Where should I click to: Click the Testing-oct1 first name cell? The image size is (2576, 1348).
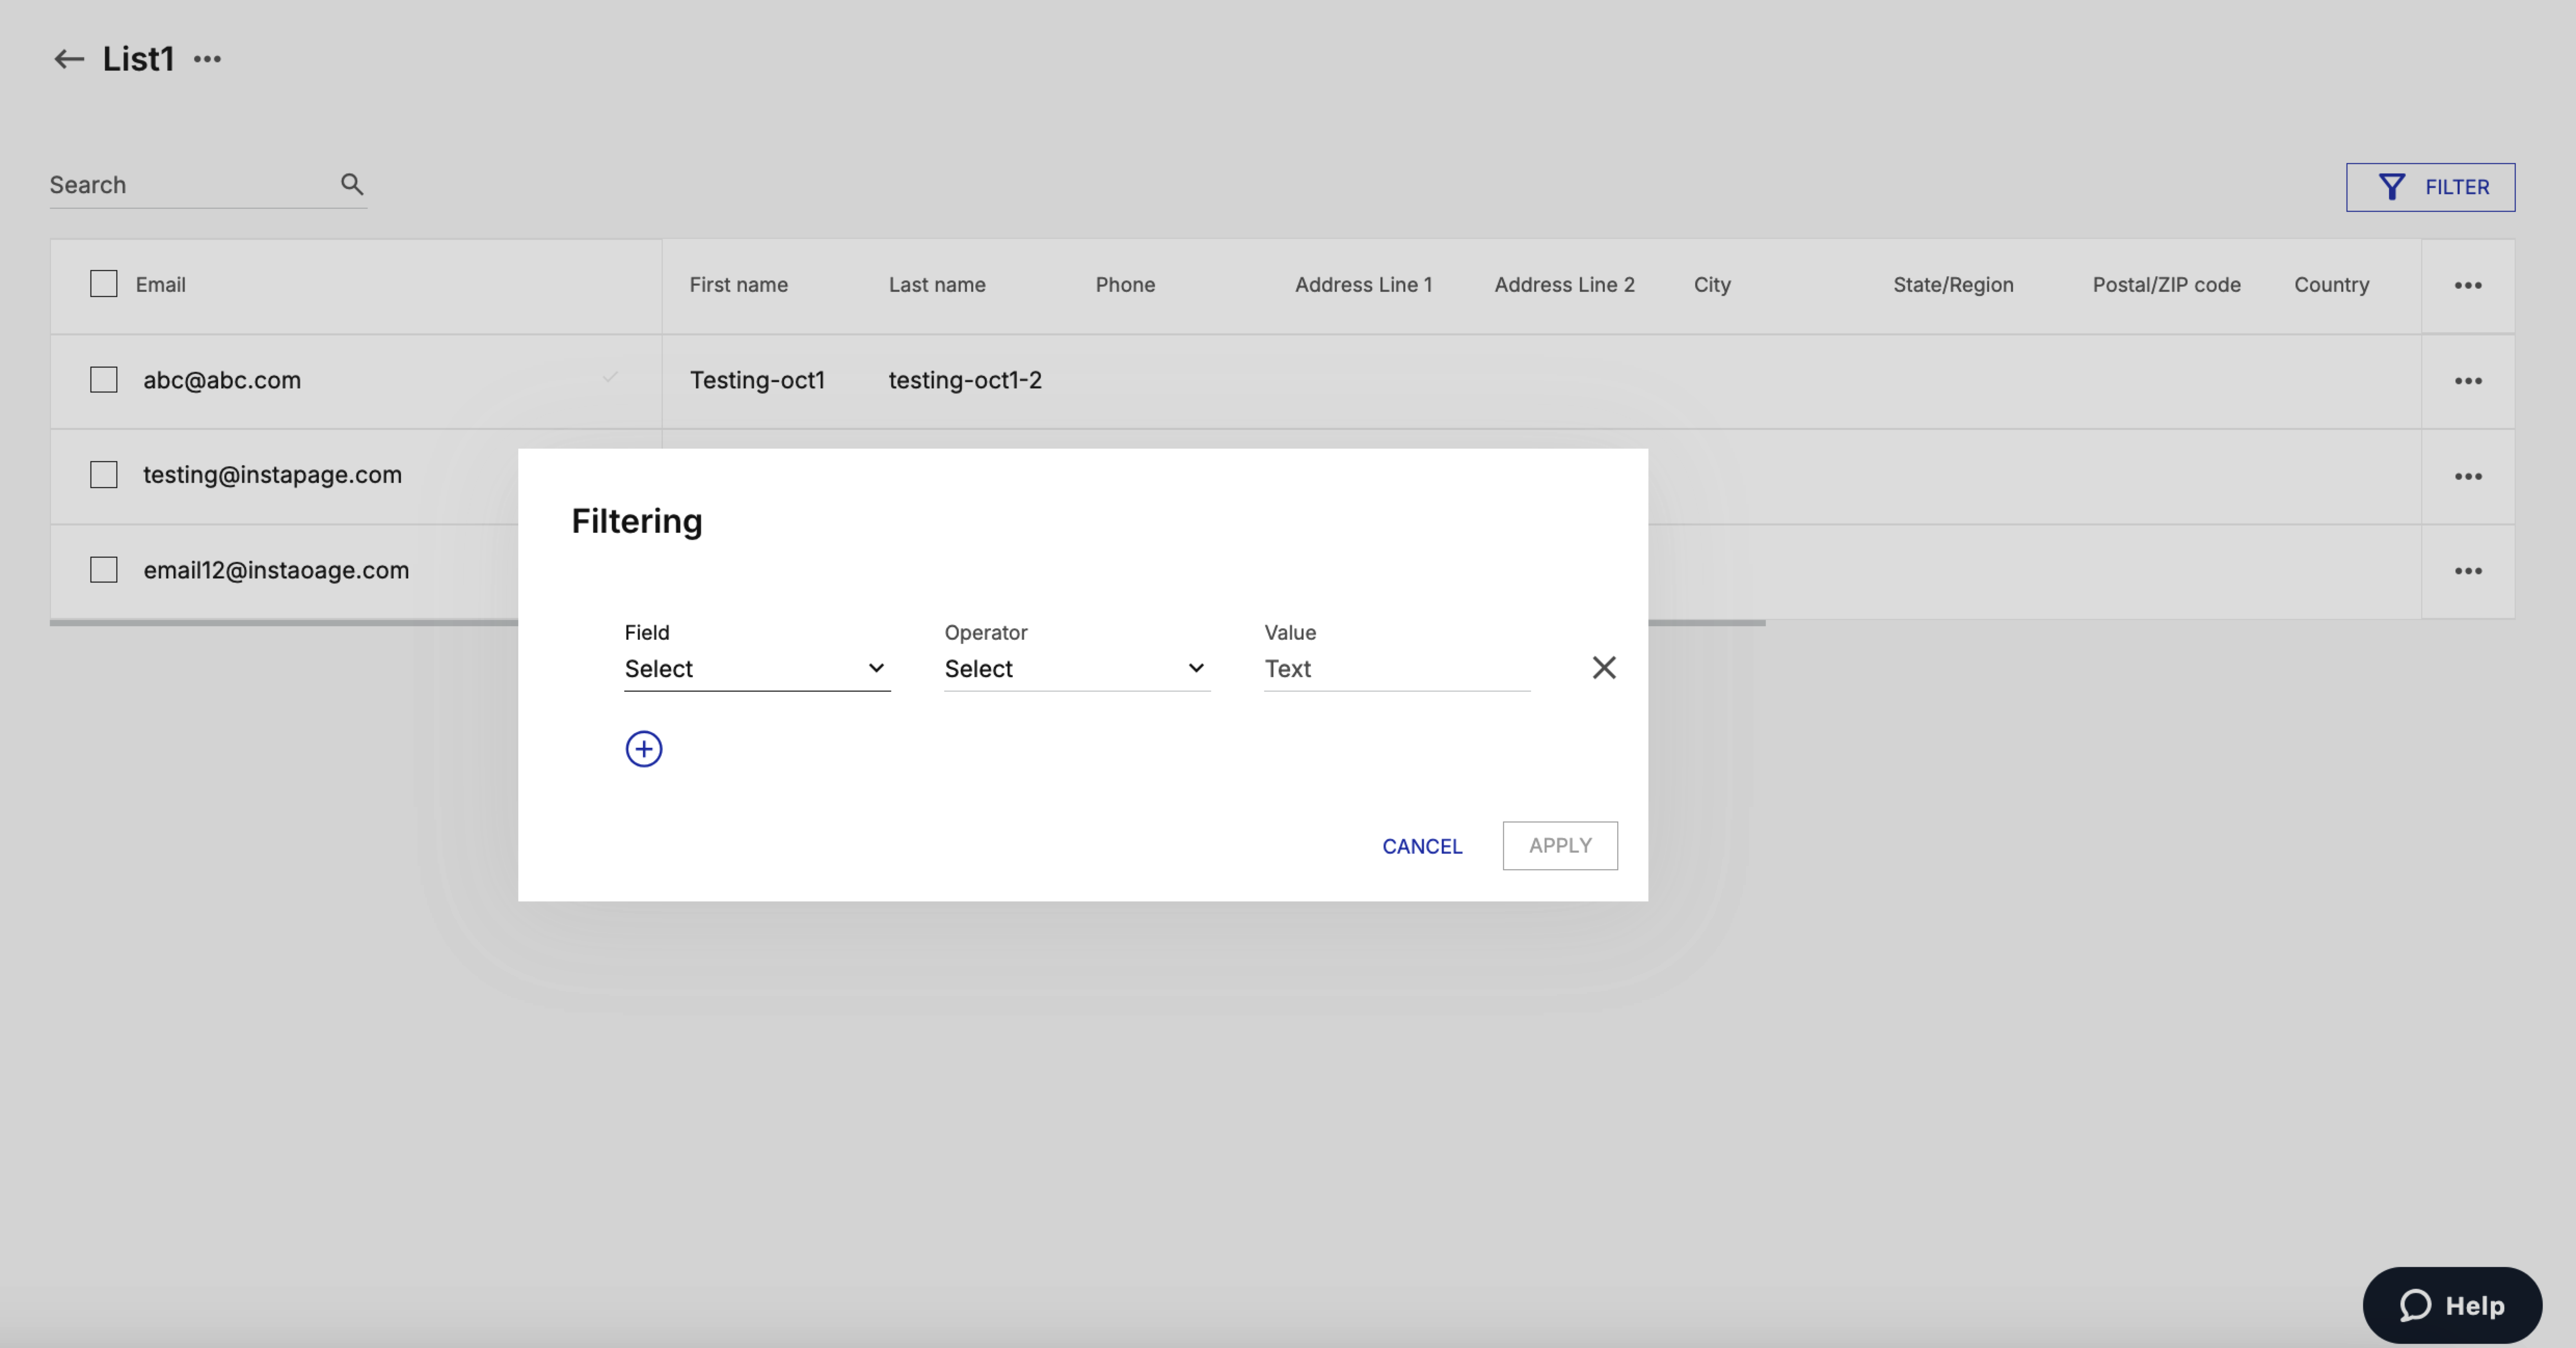pos(757,380)
